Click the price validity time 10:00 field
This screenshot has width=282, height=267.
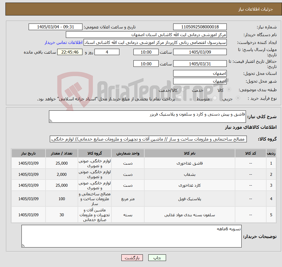(146, 64)
